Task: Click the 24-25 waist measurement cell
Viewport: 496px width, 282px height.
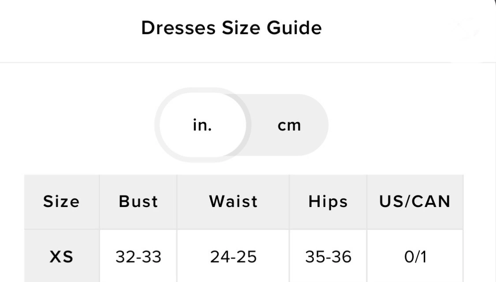Action: 233,256
